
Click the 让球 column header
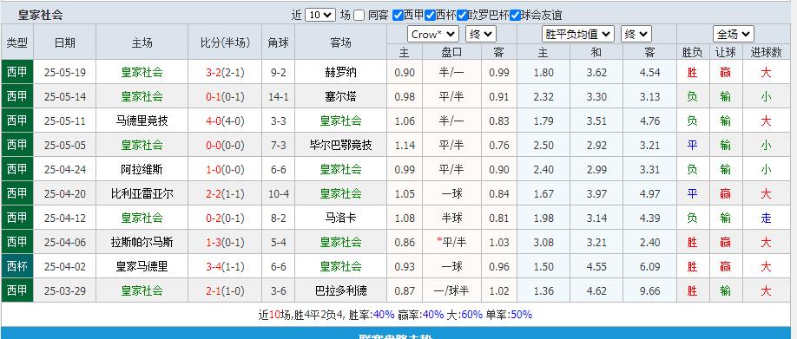tap(725, 52)
